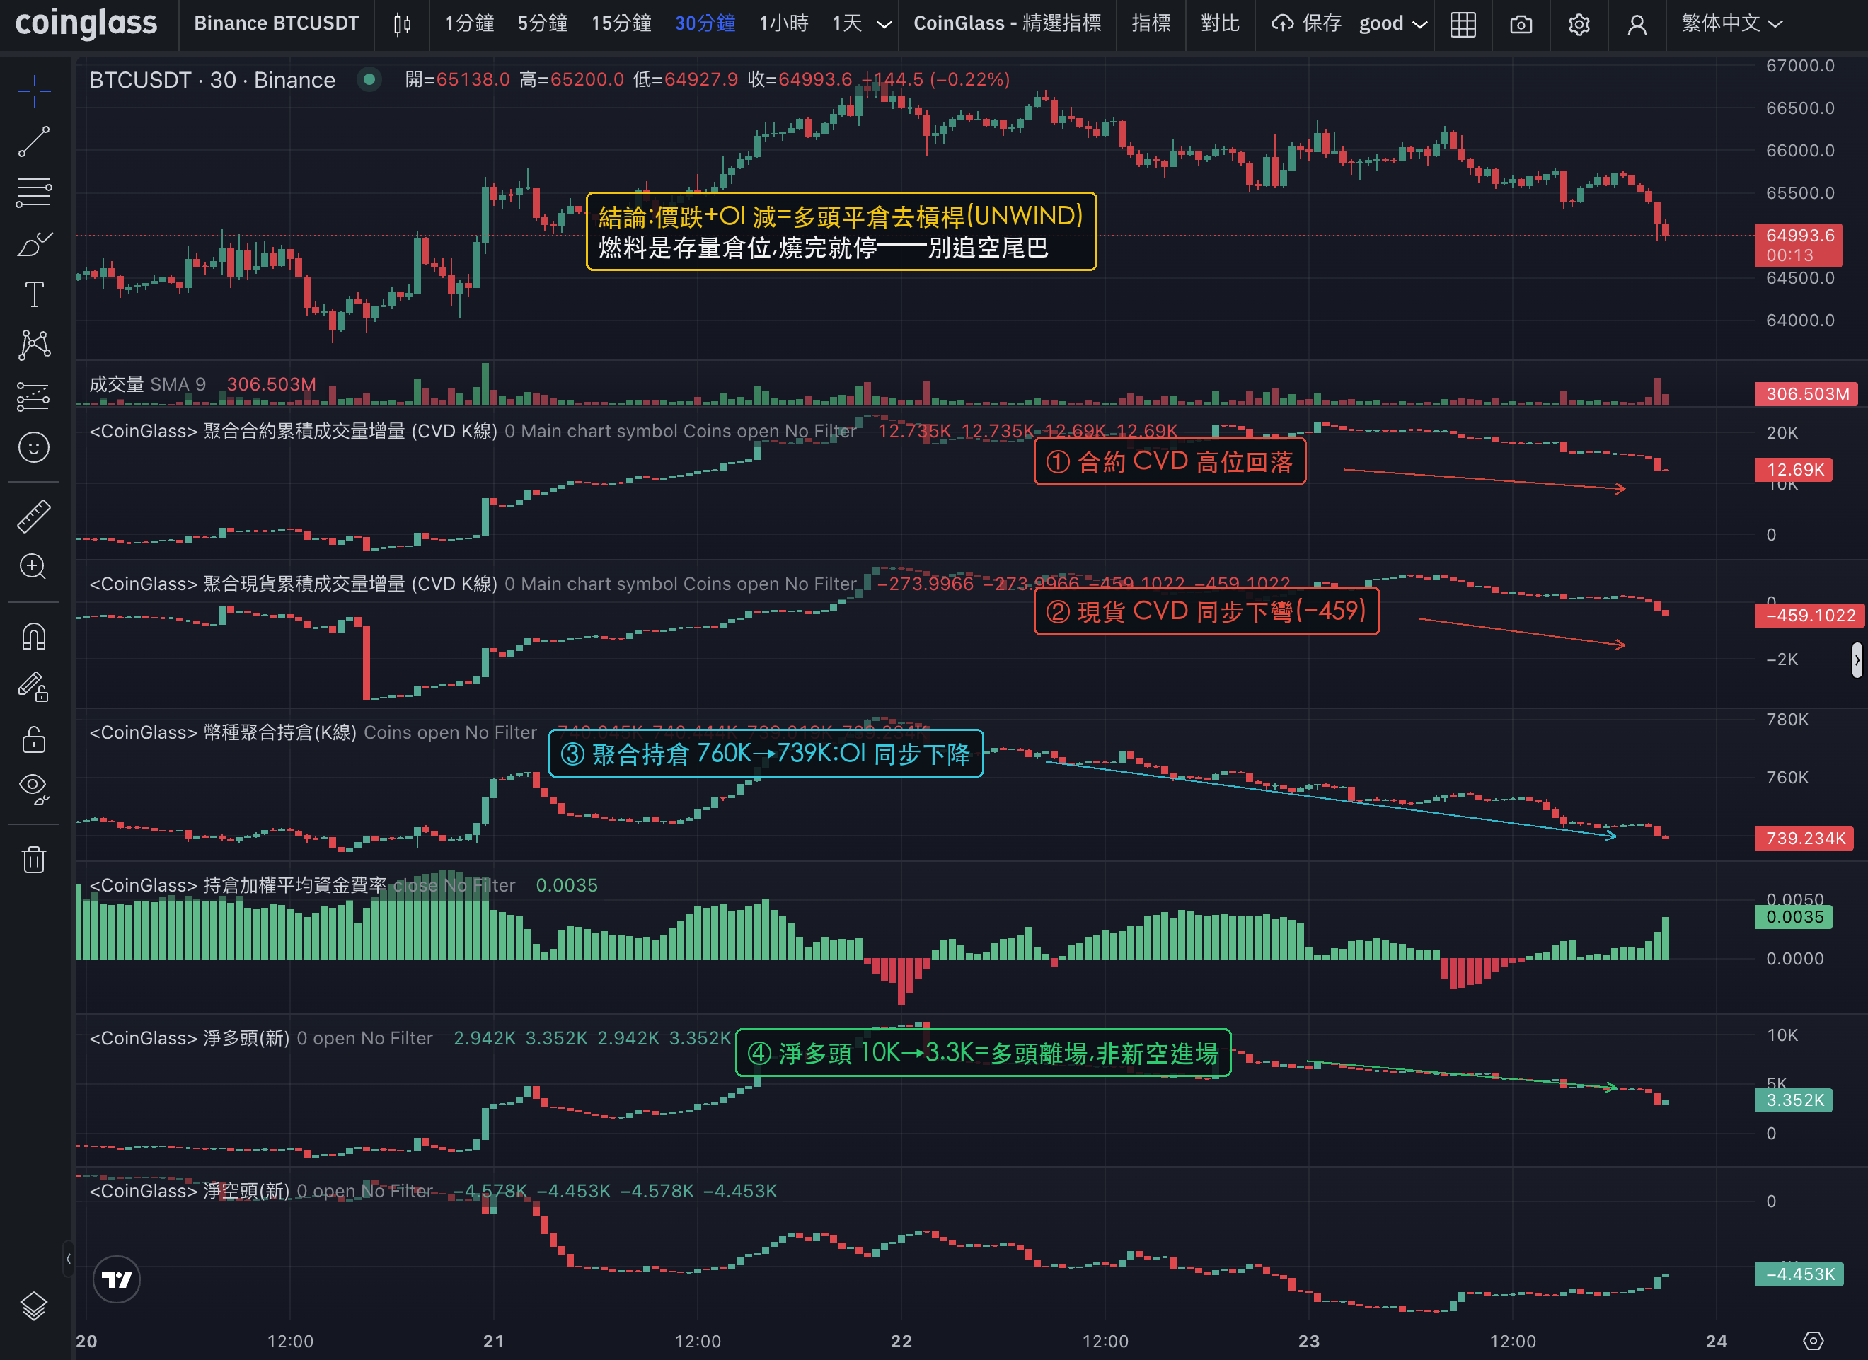Click the Binance BTCUSDT symbol selector
The width and height of the screenshot is (1868, 1360).
[276, 23]
